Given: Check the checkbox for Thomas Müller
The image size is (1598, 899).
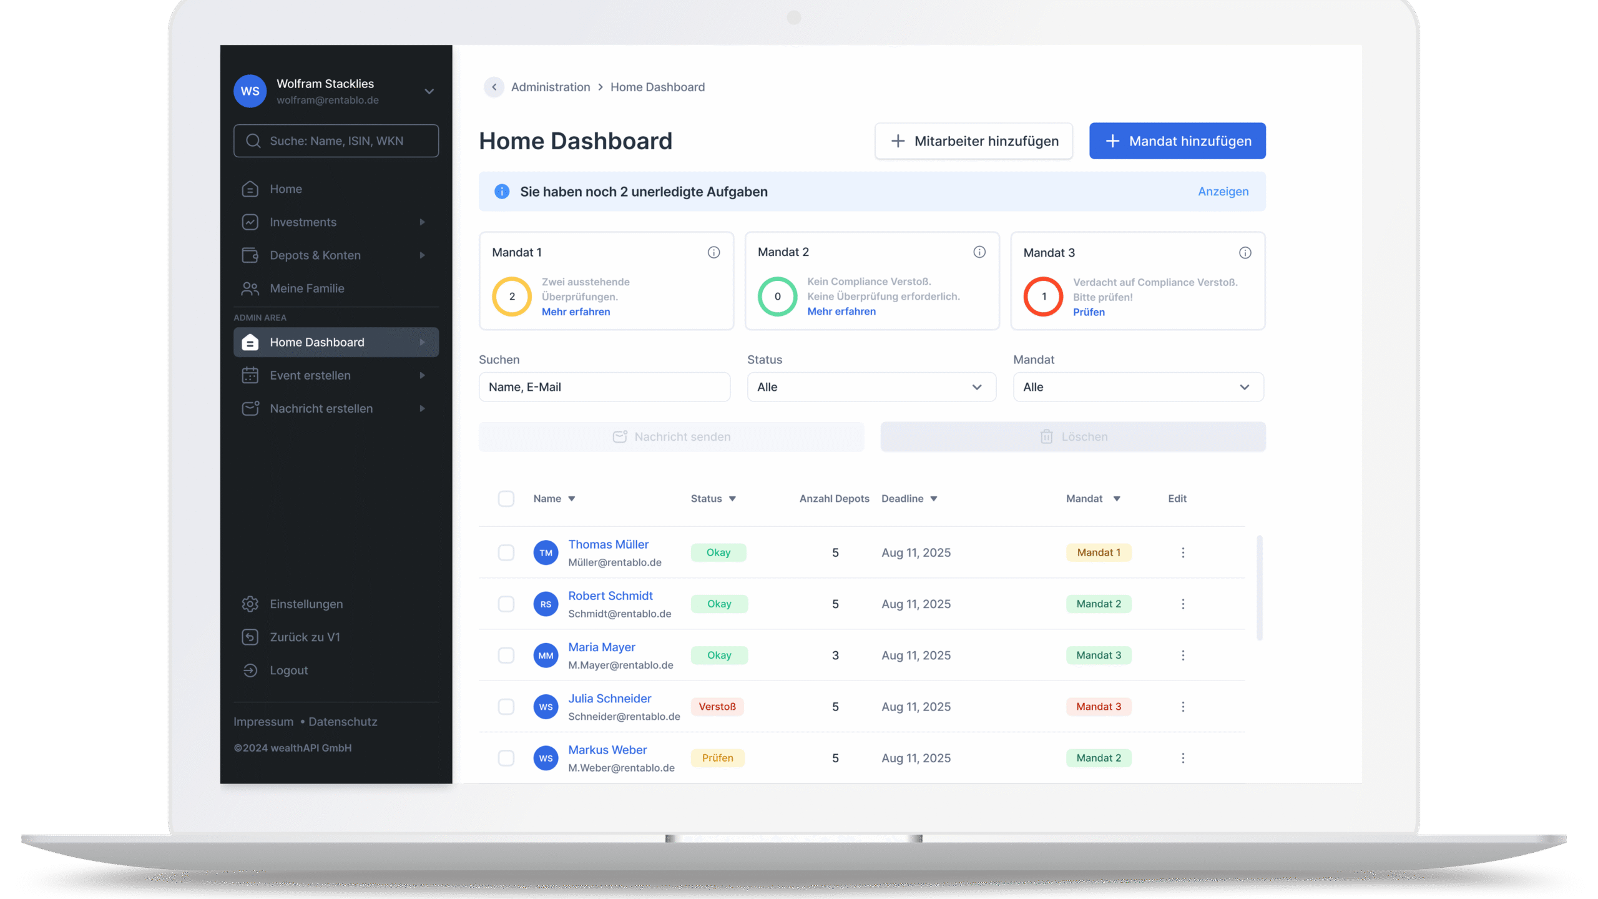Looking at the screenshot, I should click(x=506, y=553).
